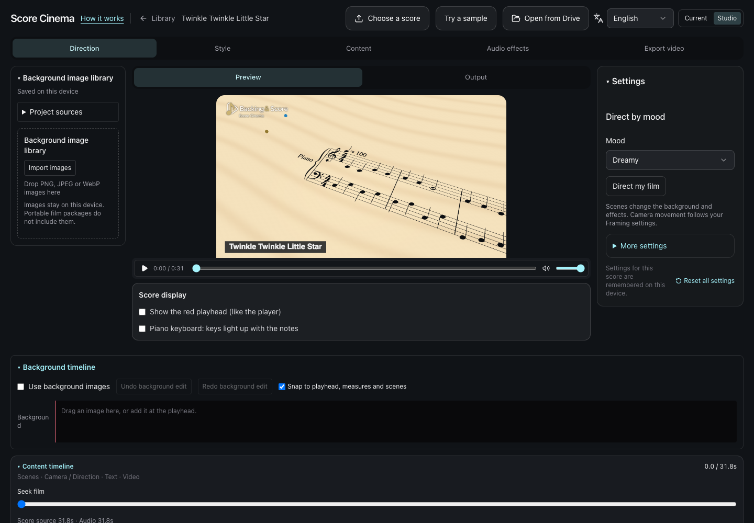The image size is (754, 523).
Task: Click the Twinkle Twinkle Little Star caption overlay
Action: 275,247
